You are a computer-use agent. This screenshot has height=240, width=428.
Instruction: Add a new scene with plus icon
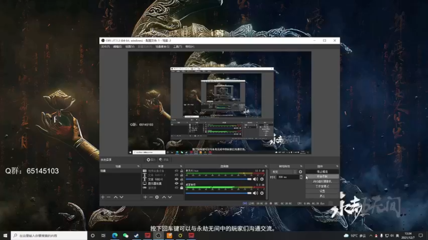[103, 197]
